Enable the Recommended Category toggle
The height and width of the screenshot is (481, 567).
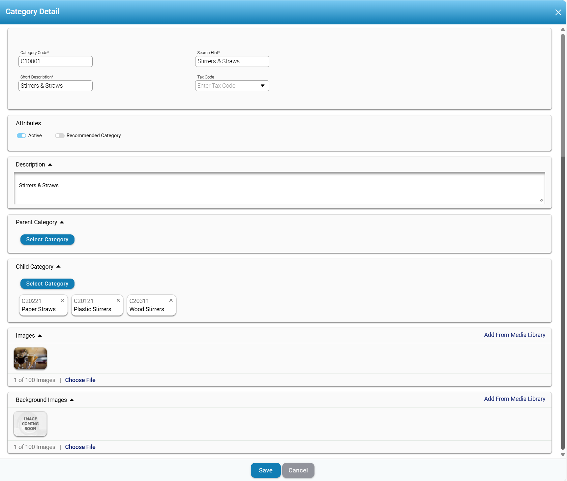pyautogui.click(x=60, y=136)
